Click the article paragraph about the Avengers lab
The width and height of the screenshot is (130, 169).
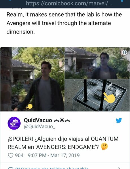click(x=64, y=23)
